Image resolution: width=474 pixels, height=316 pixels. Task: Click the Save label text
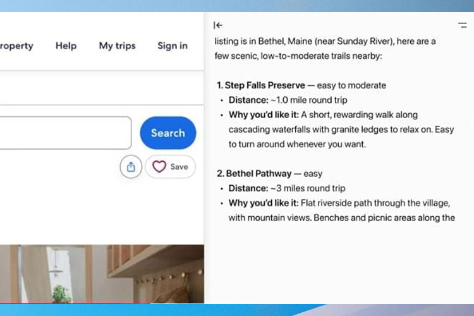coord(179,167)
